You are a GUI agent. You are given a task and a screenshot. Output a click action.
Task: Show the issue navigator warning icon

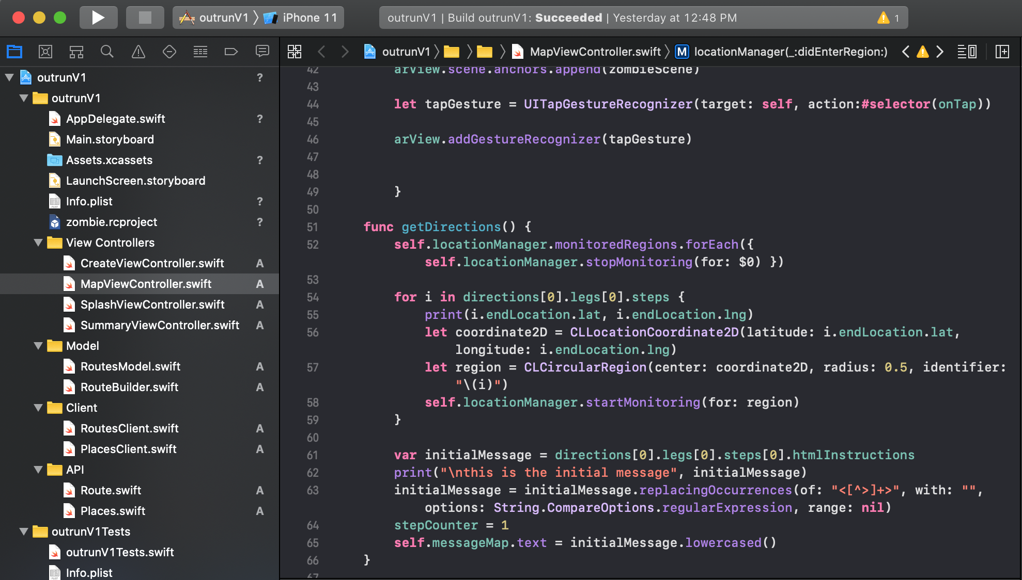[x=138, y=52]
